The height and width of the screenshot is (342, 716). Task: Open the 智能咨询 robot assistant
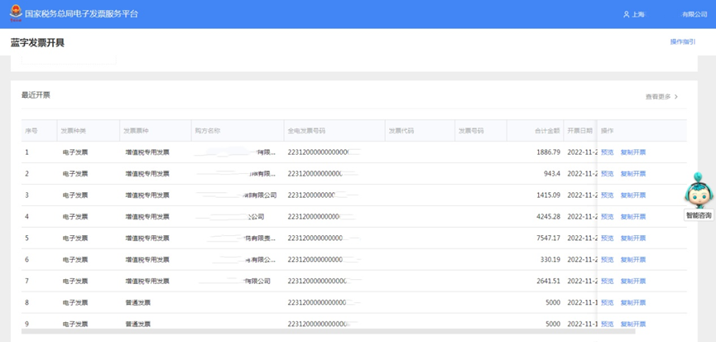[698, 191]
